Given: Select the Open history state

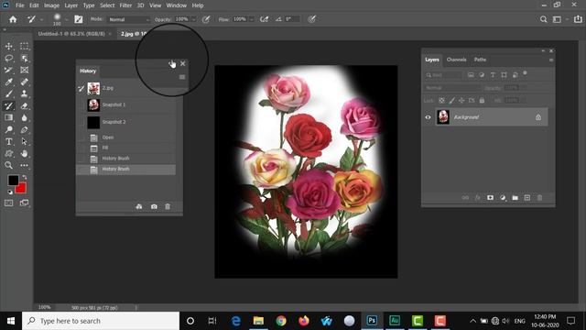Looking at the screenshot, I should click(x=126, y=137).
